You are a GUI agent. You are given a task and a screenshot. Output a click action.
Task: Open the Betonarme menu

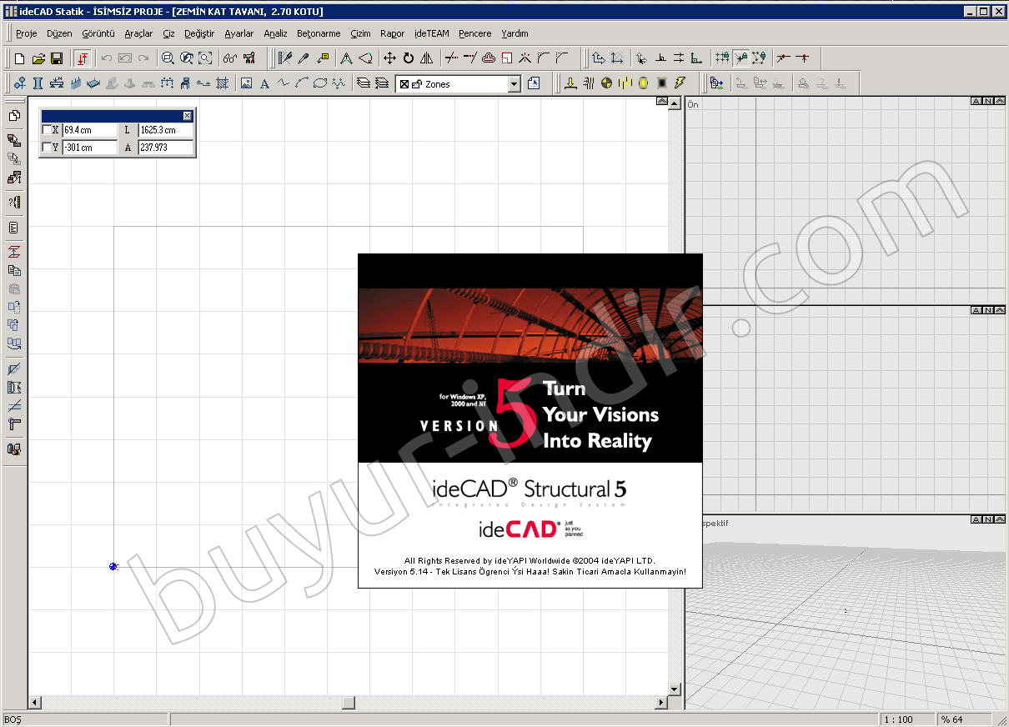pos(319,34)
